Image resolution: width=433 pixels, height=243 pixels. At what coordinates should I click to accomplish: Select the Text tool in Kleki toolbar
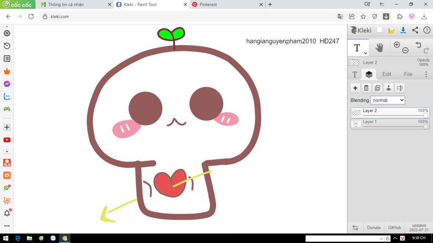(357, 48)
